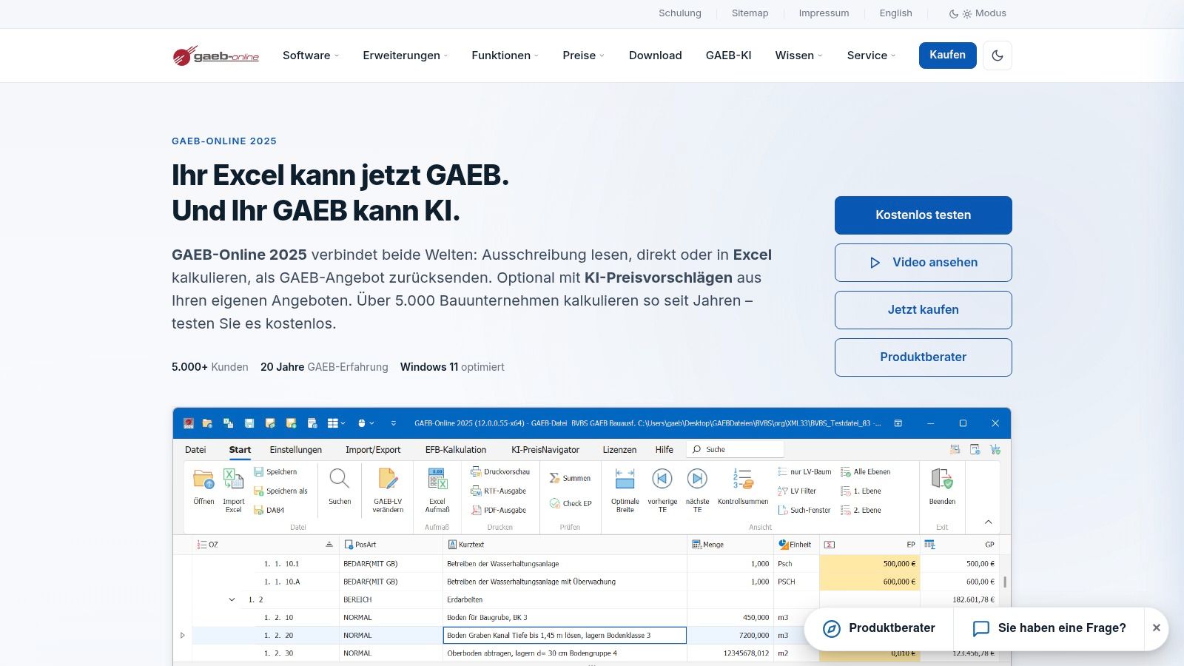This screenshot has height=666, width=1184.
Task: Click the vorherige TE arrow icon
Action: [x=662, y=479]
